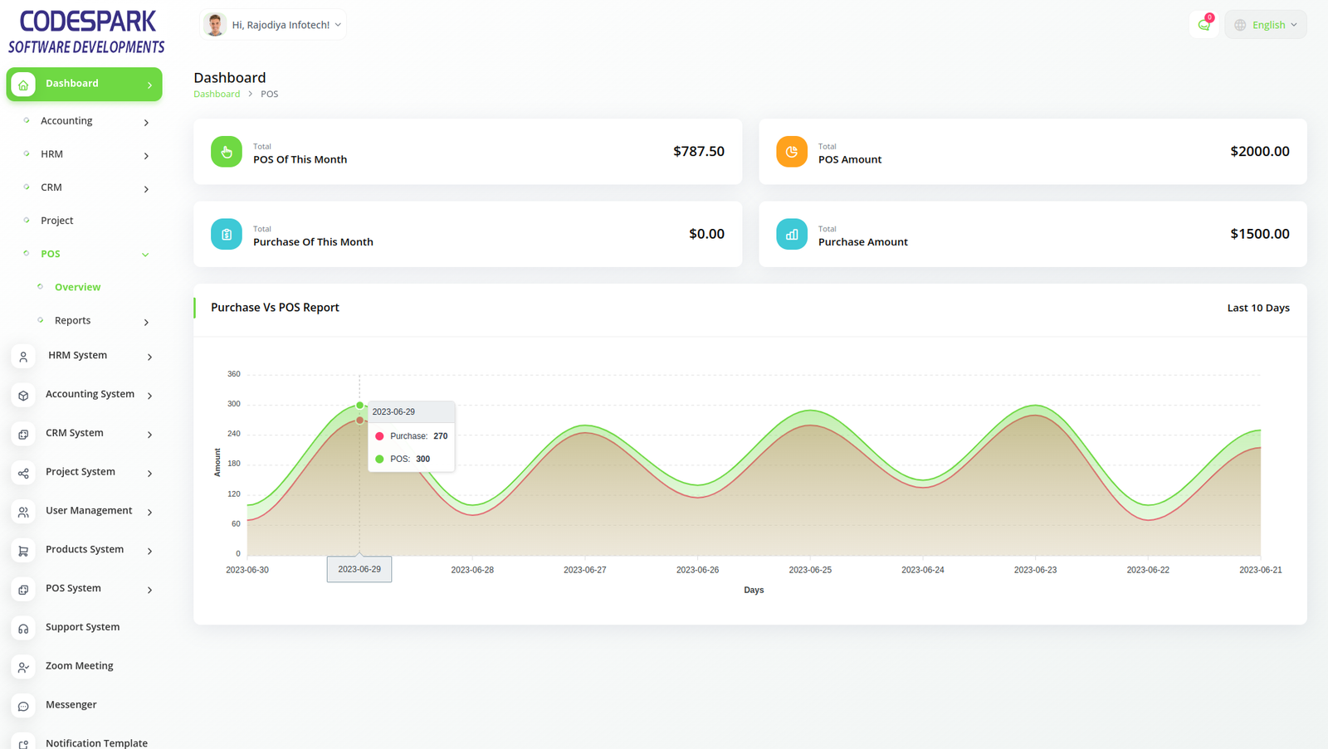Click the orange POS Amount icon

point(791,152)
